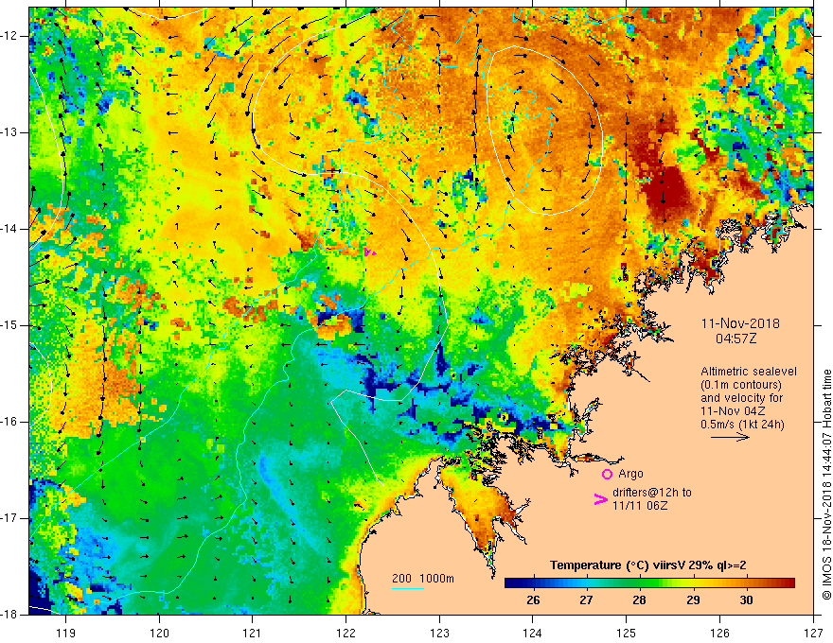This screenshot has width=833, height=643.
Task: Click the IMOS copyright timestamp text
Action: (x=826, y=485)
